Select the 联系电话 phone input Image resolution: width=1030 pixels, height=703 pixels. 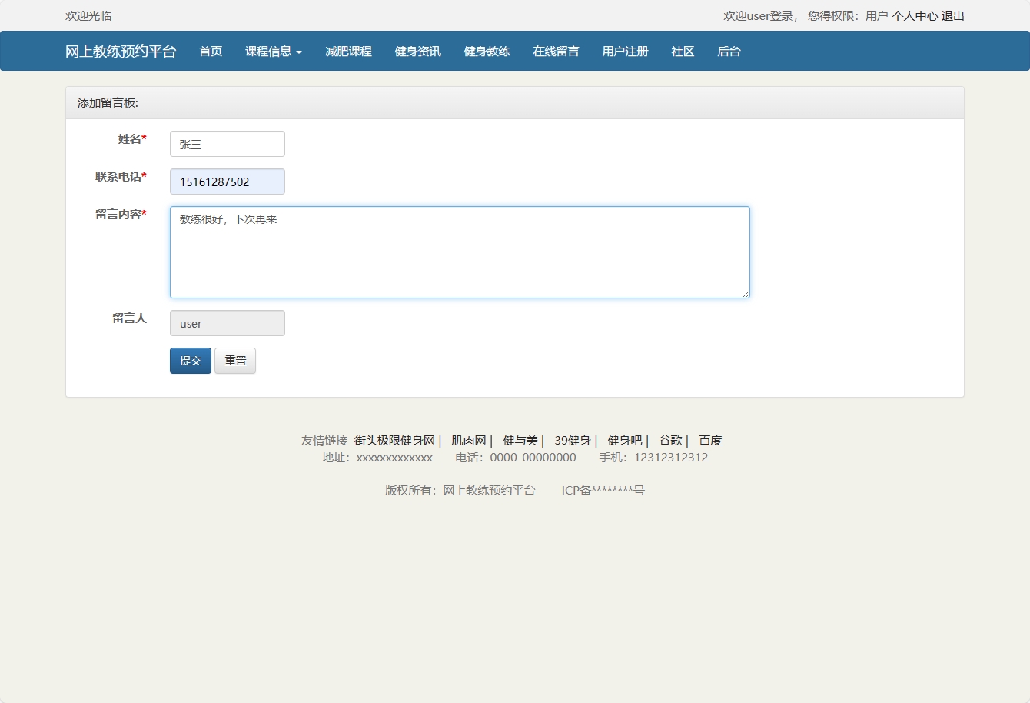227,182
